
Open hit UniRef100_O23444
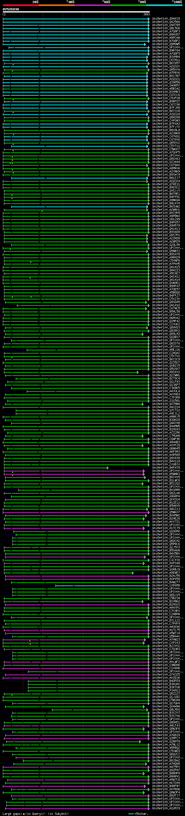pyautogui.click(x=166, y=162)
